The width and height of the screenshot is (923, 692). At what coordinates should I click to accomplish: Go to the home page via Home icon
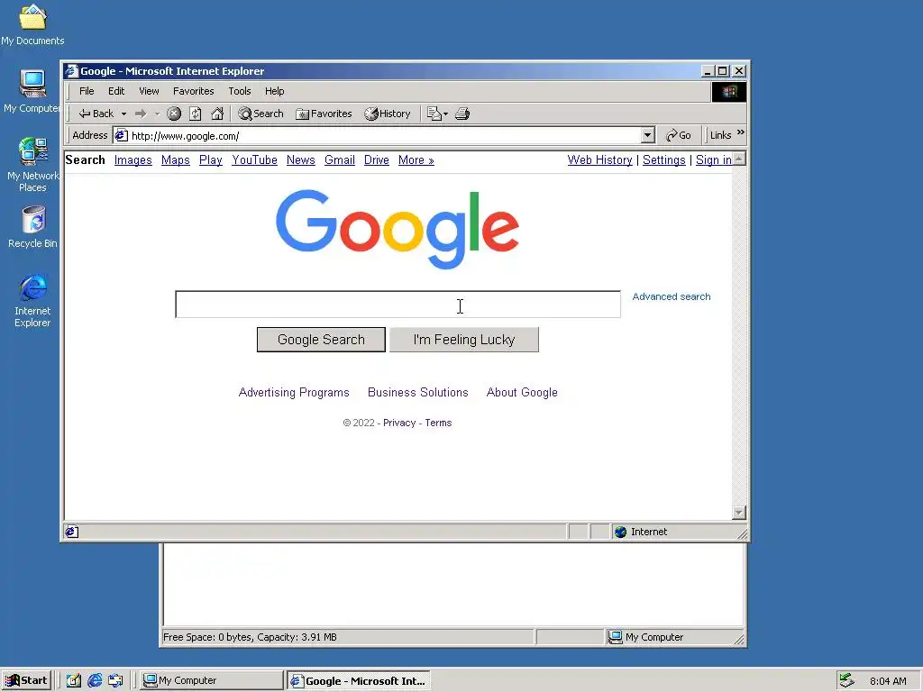[x=217, y=114]
